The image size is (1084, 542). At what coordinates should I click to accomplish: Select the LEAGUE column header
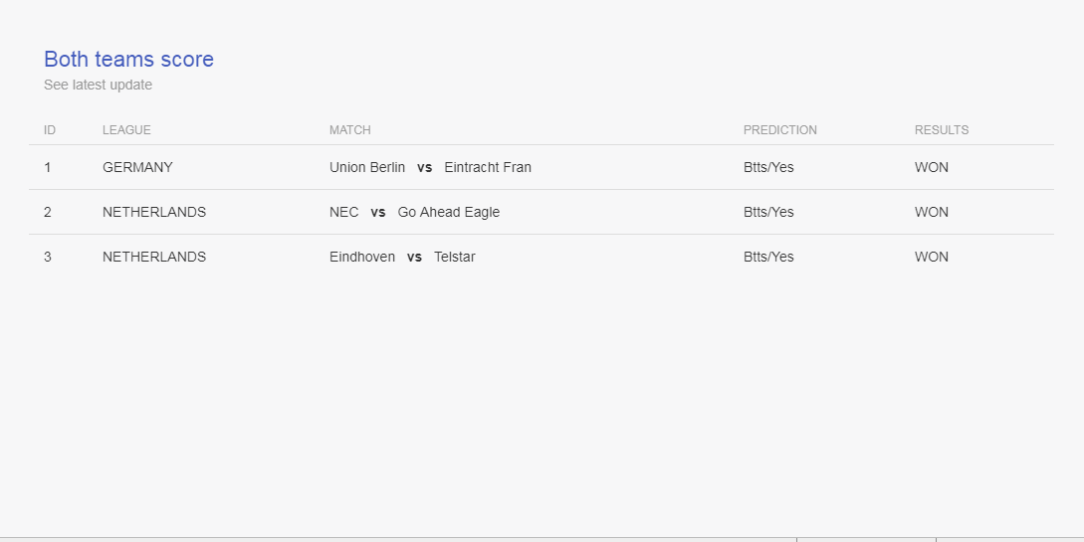(x=126, y=130)
